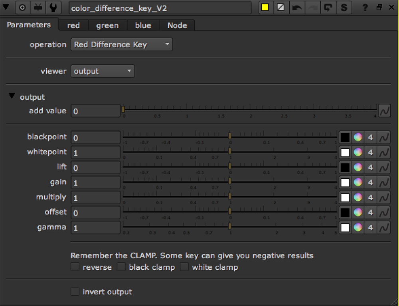Click the node name text field
Viewport: 399px width, 306px height.
pos(160,8)
